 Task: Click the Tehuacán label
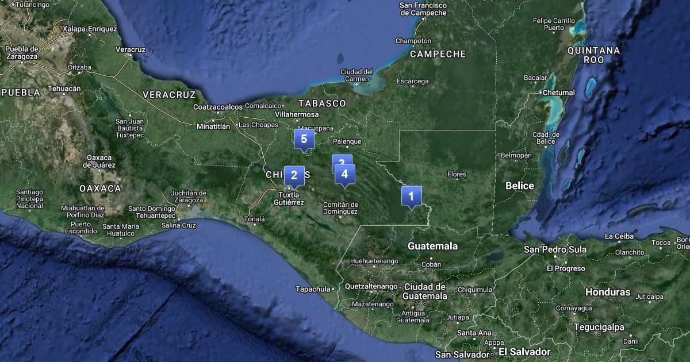click(x=64, y=88)
